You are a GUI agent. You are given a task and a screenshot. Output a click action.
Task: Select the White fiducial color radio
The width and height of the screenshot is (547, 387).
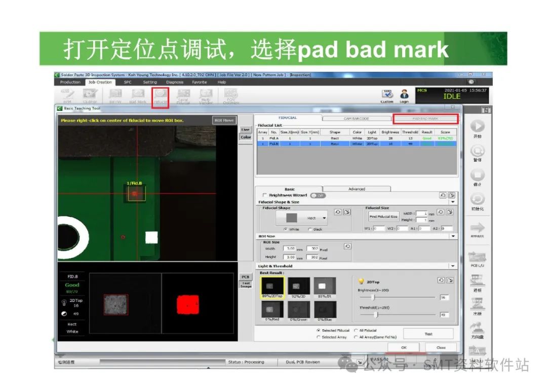click(285, 229)
